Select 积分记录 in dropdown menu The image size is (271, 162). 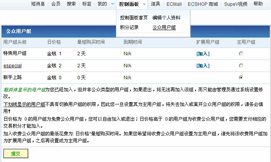(x=130, y=27)
